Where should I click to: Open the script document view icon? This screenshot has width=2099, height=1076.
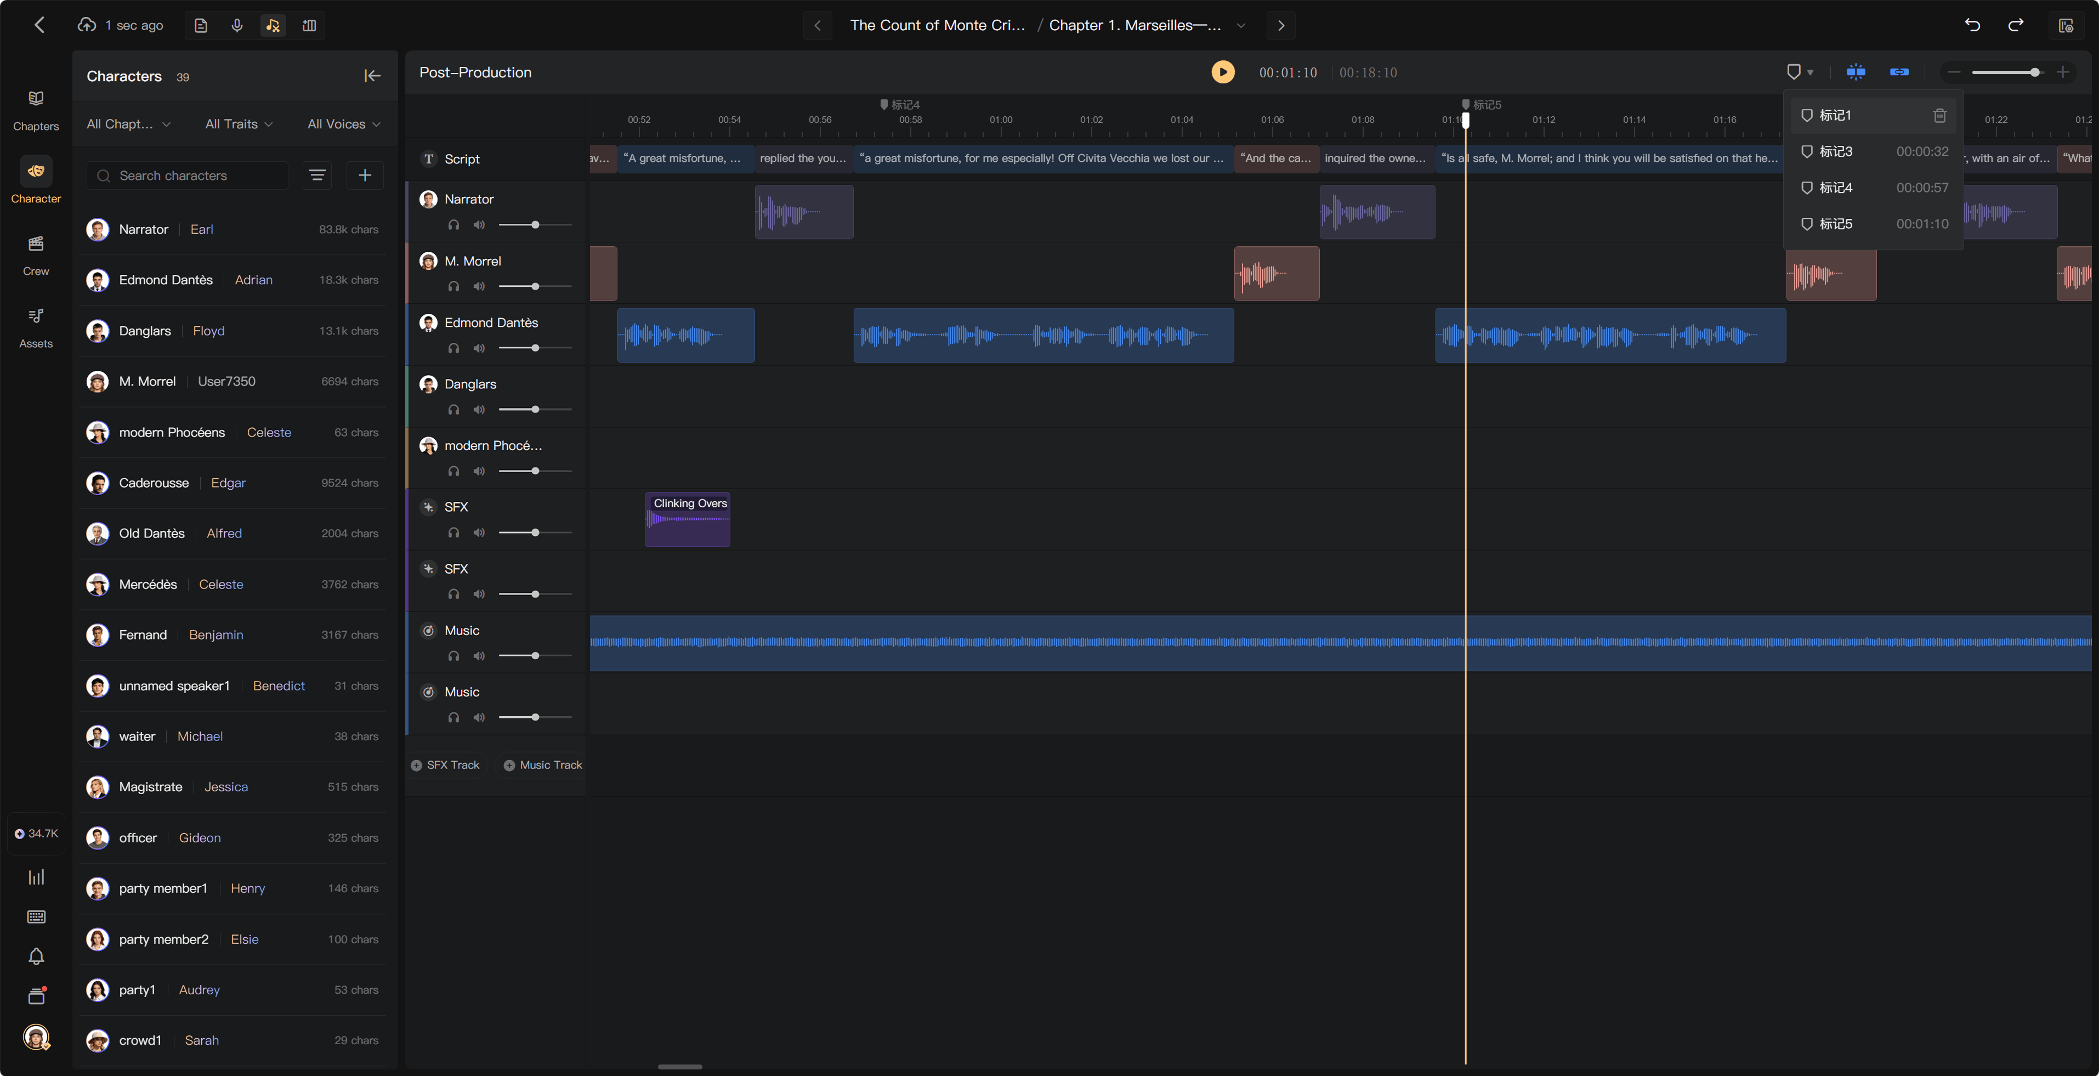(x=201, y=25)
